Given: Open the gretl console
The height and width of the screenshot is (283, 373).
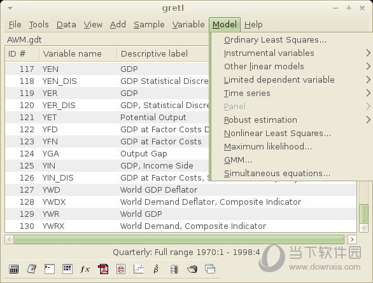Looking at the screenshot, I should coord(50,269).
